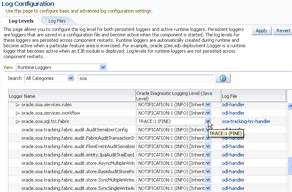292x192 pixels.
Task: Open odl-handler link for JpaAuditTrailDao row
Action: click(x=233, y=155)
